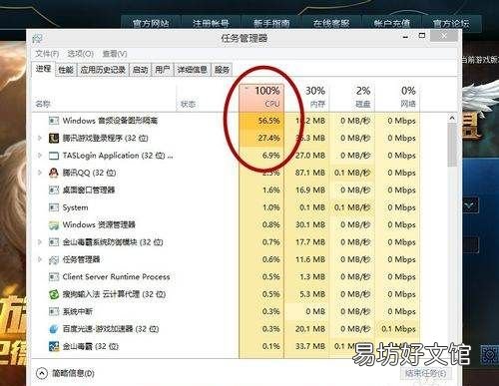
Task: Collapse to 简略信息 view with arrow
Action: click(x=42, y=373)
